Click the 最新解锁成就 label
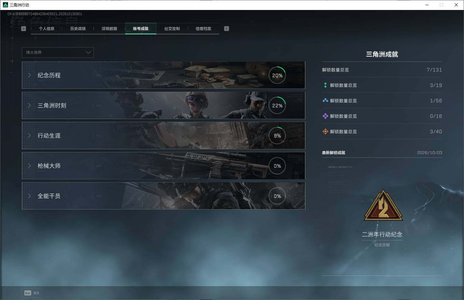Viewport: 464px width, 300px height. click(334, 153)
